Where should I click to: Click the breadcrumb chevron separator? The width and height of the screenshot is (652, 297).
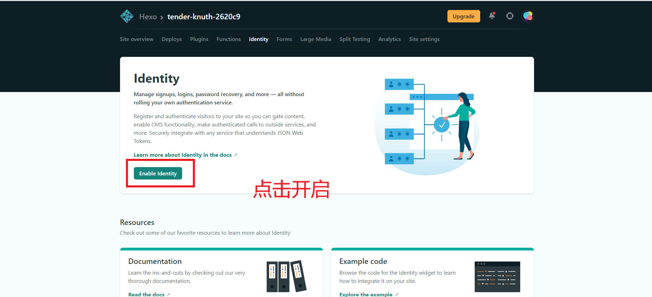click(162, 17)
